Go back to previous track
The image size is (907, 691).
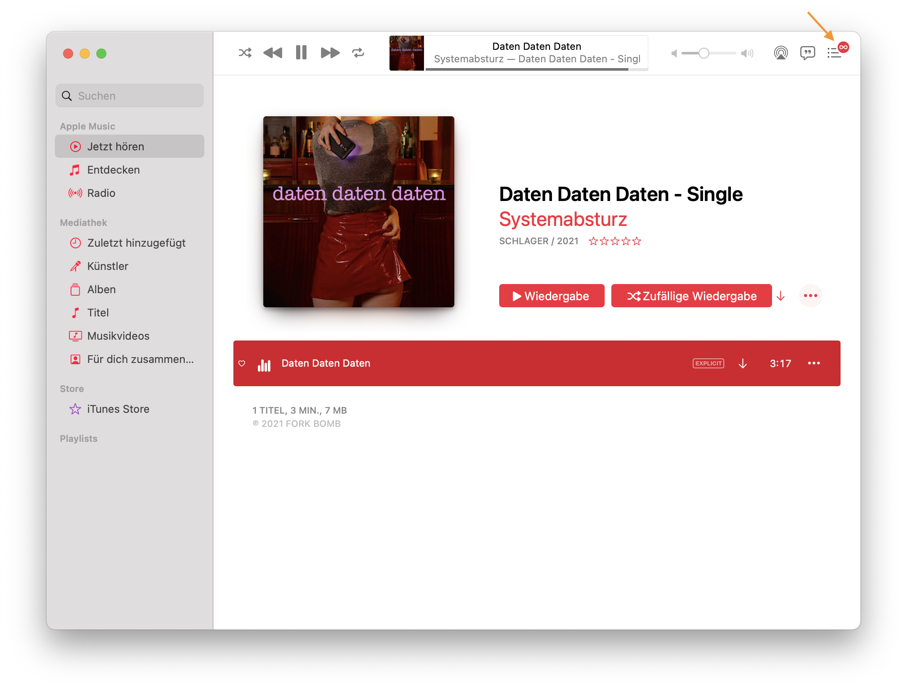[273, 53]
